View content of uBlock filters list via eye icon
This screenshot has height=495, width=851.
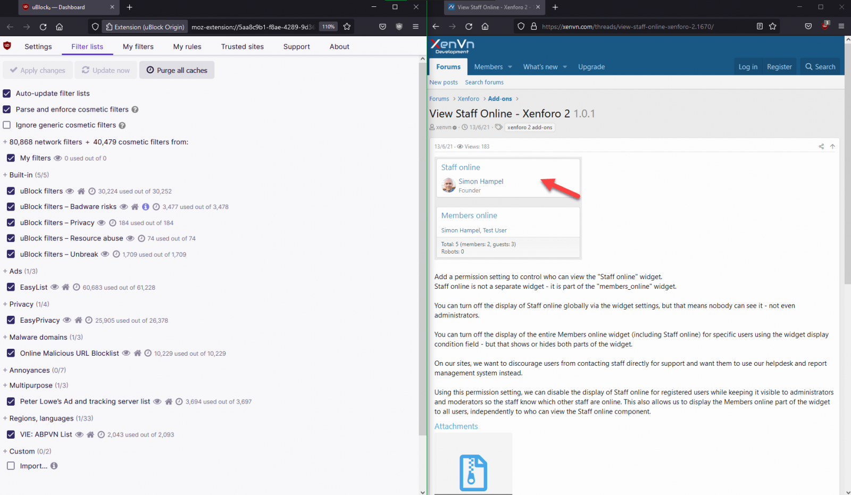[70, 191]
